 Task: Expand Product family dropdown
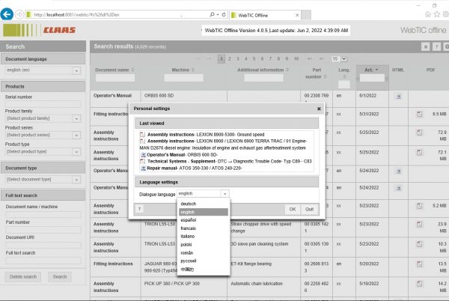point(76,118)
